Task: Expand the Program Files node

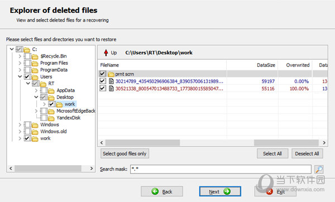Action: click(x=20, y=63)
